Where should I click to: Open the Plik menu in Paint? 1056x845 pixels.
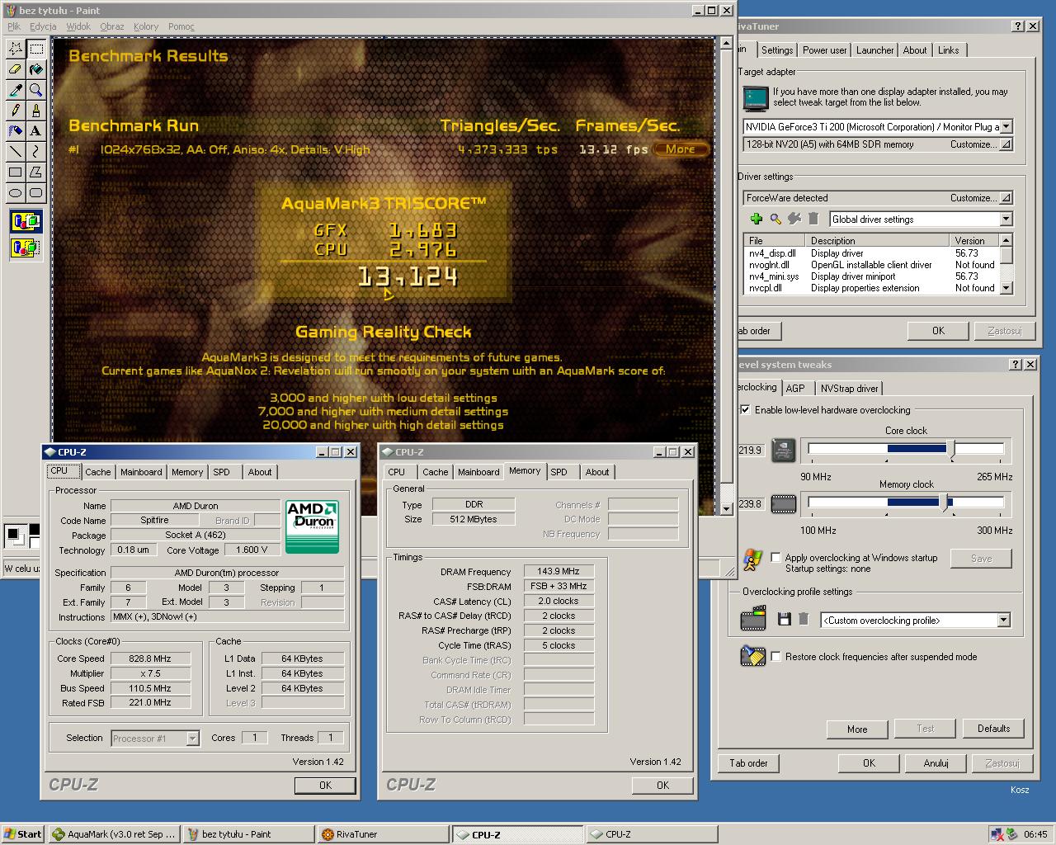[14, 26]
